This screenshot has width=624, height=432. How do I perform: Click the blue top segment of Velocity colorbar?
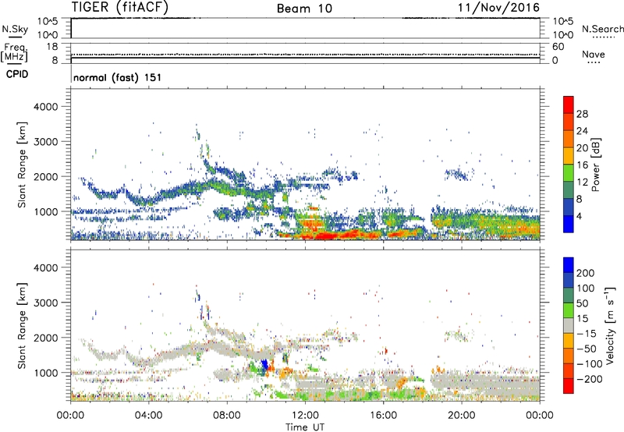coord(569,264)
